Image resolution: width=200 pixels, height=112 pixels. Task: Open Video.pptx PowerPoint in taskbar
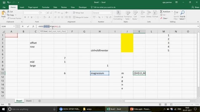[140, 109]
